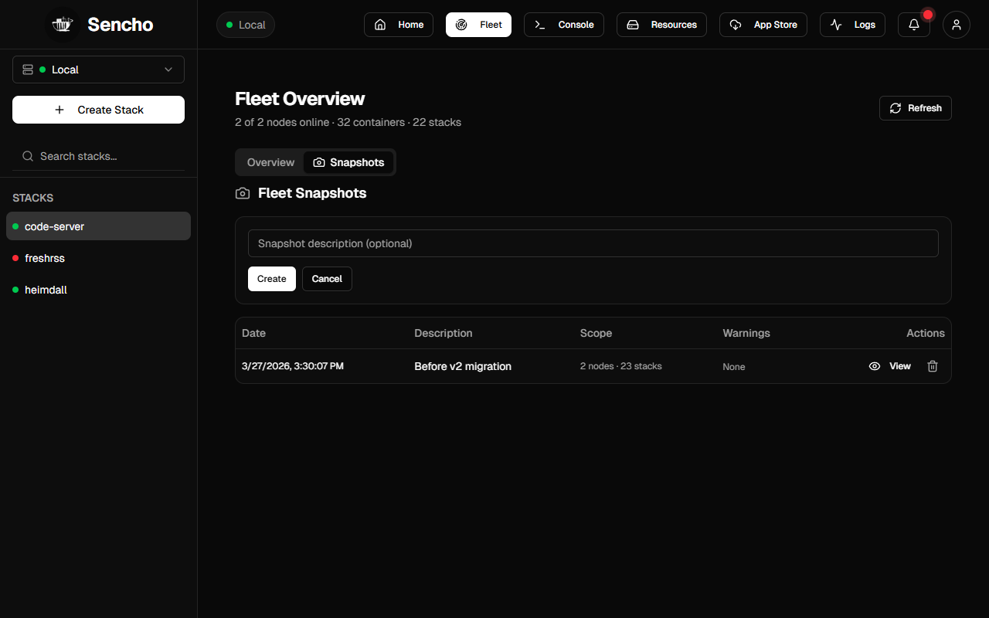
Task: Open the Fleet page
Action: tap(478, 25)
